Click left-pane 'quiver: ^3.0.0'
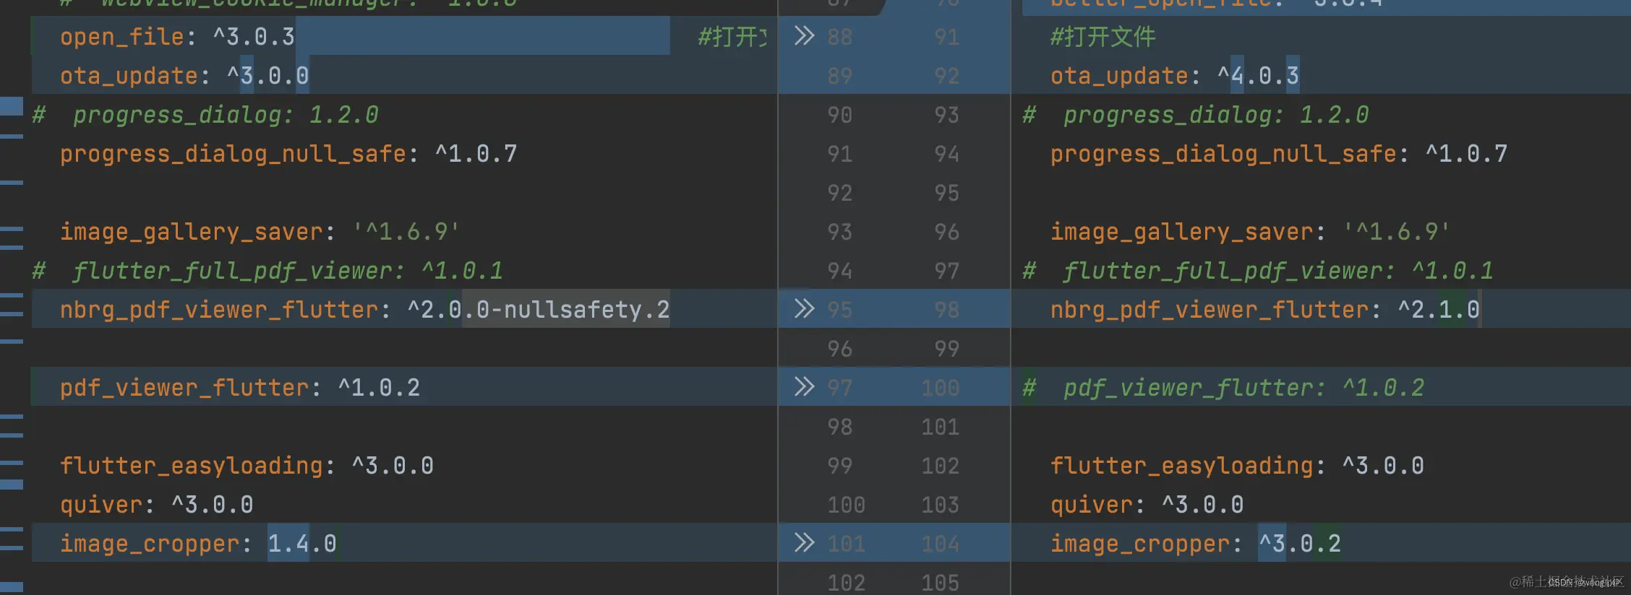The image size is (1631, 595). [156, 505]
